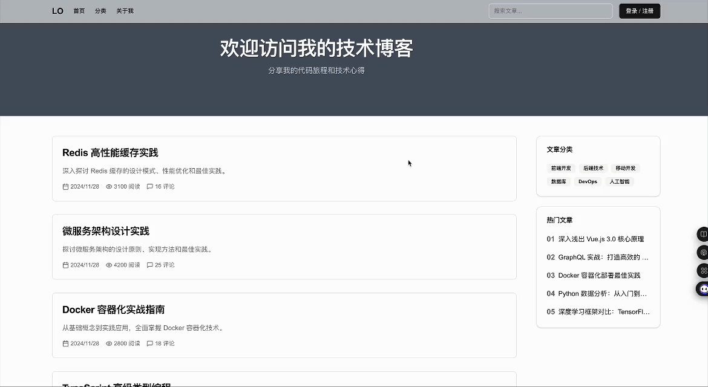Viewport: 708px width, 387px height.
Task: Select the DevOps category tag
Action: point(588,182)
